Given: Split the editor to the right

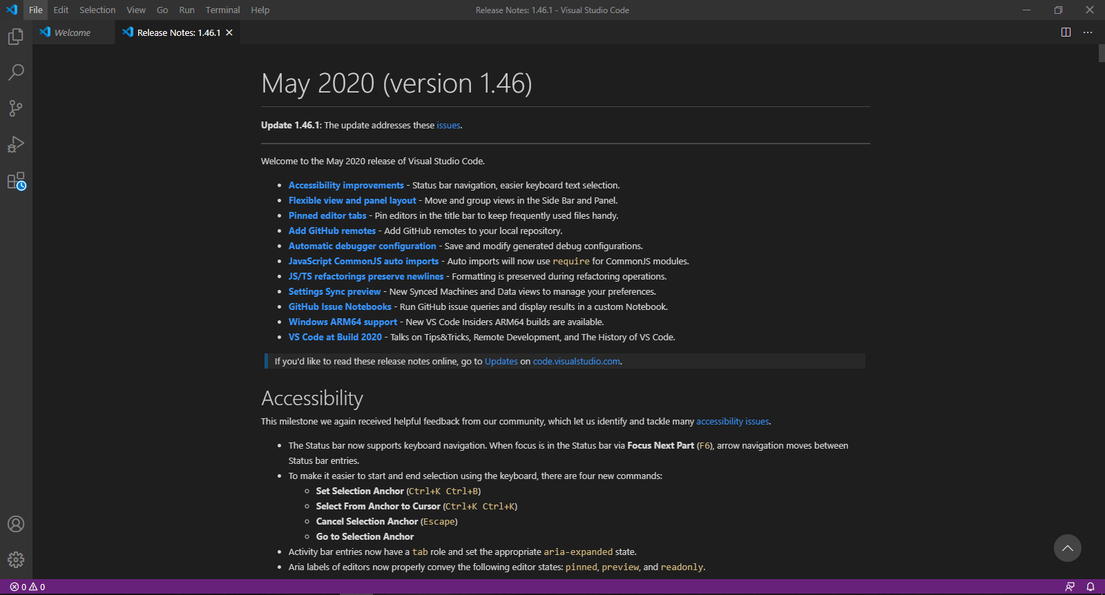Looking at the screenshot, I should [x=1066, y=32].
